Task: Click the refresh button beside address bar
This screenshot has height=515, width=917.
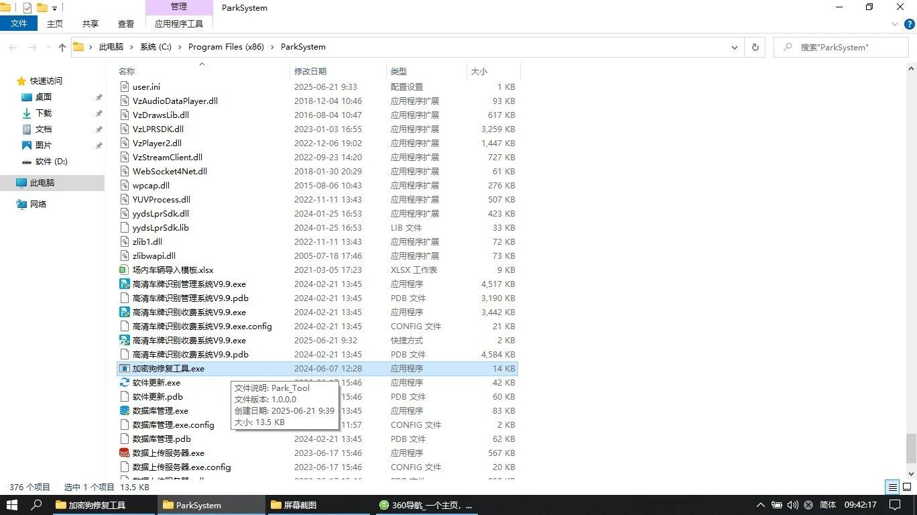Action: tap(755, 47)
